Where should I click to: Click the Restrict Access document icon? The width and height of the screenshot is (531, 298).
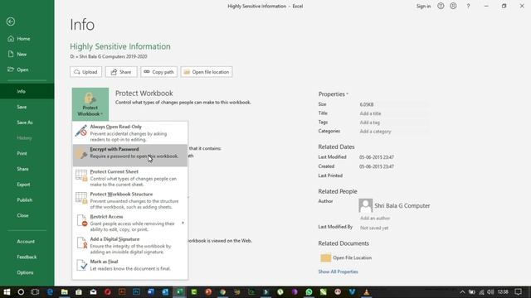(x=82, y=221)
